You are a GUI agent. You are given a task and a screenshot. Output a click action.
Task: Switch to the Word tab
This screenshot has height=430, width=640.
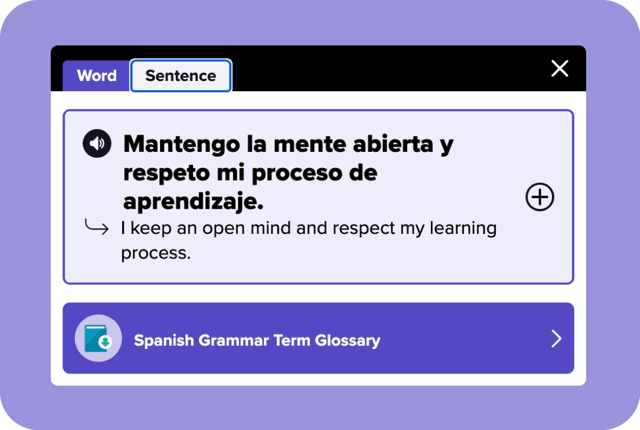pyautogui.click(x=97, y=76)
